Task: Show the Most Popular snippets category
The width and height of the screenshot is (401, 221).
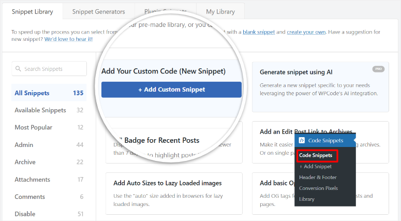Action: (33, 127)
